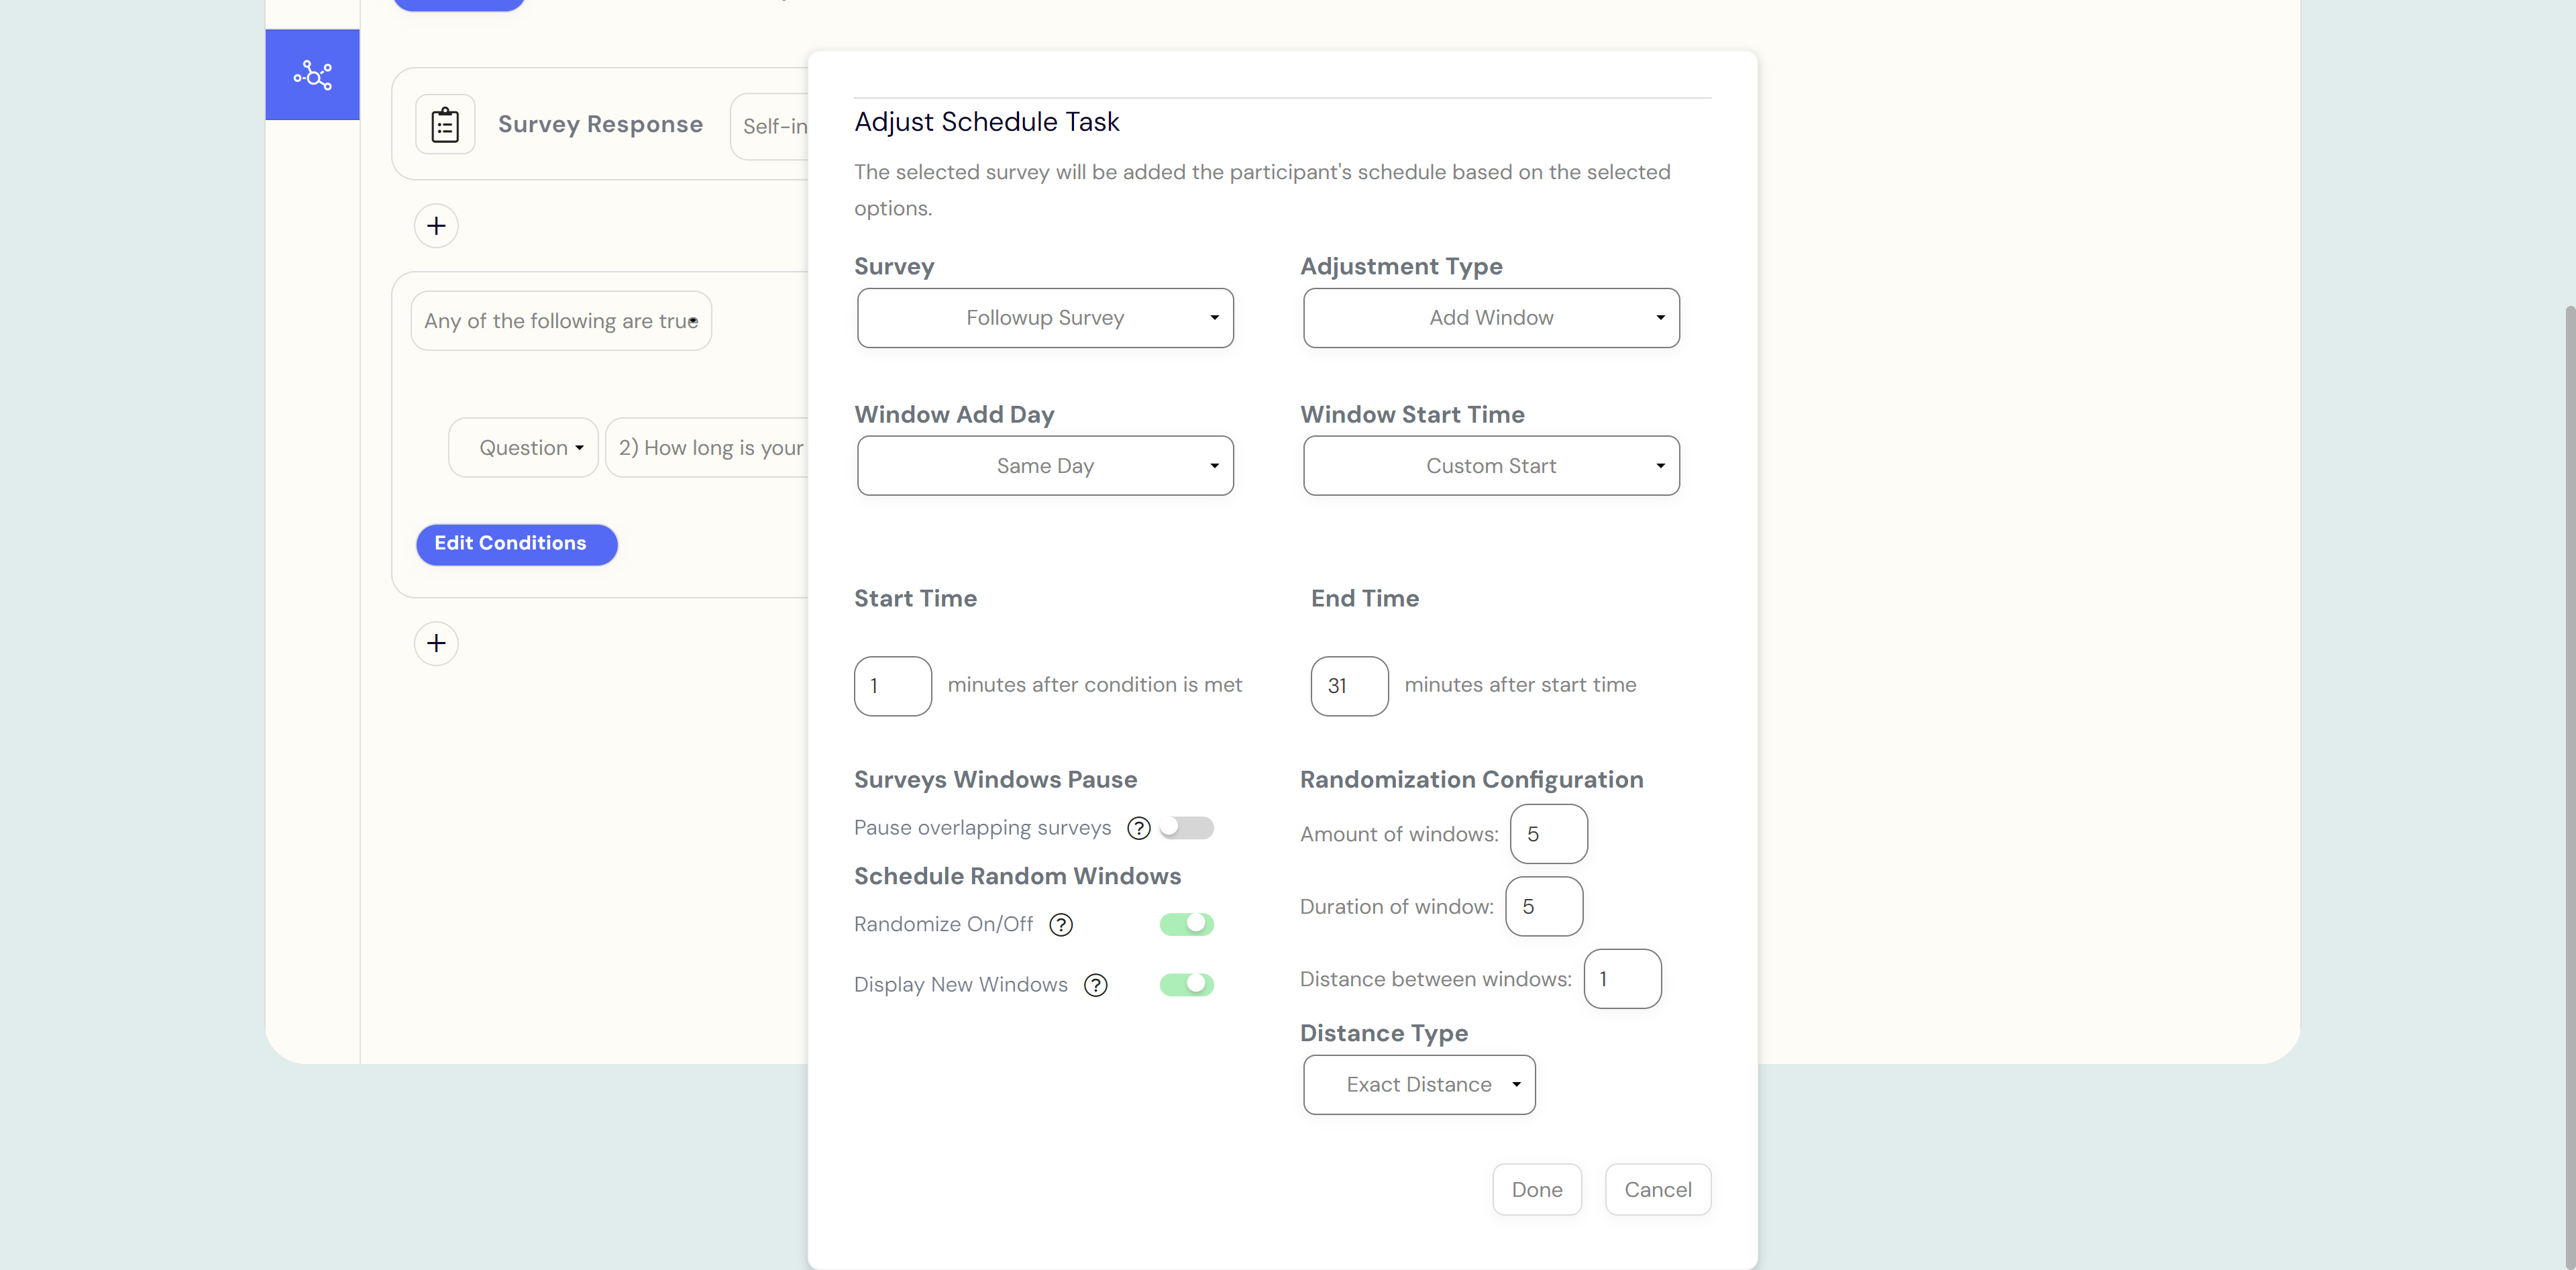Click the Survey Response clipboard icon
Screen dimensions: 2576x1270
click(x=445, y=123)
